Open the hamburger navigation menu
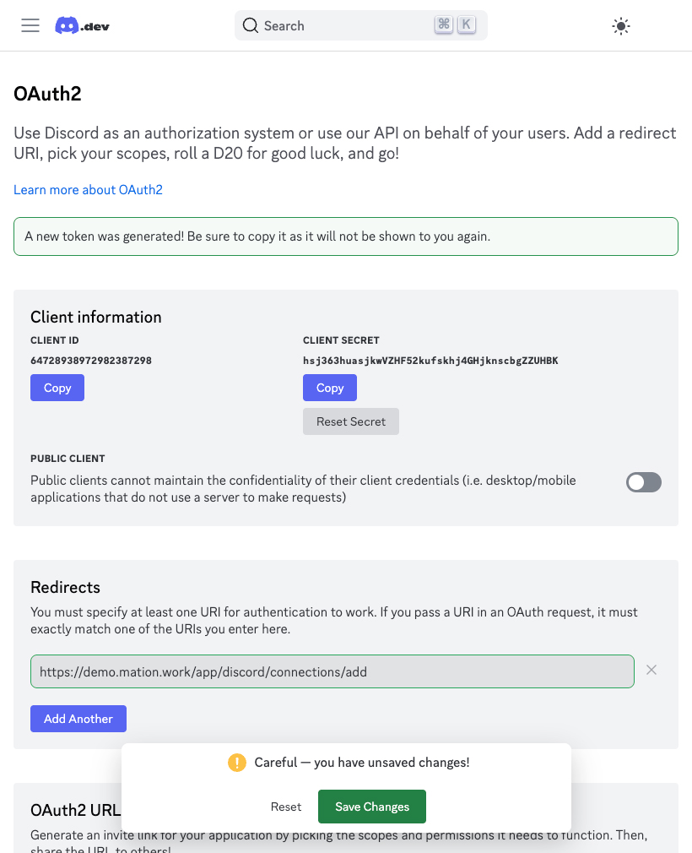 [x=30, y=25]
